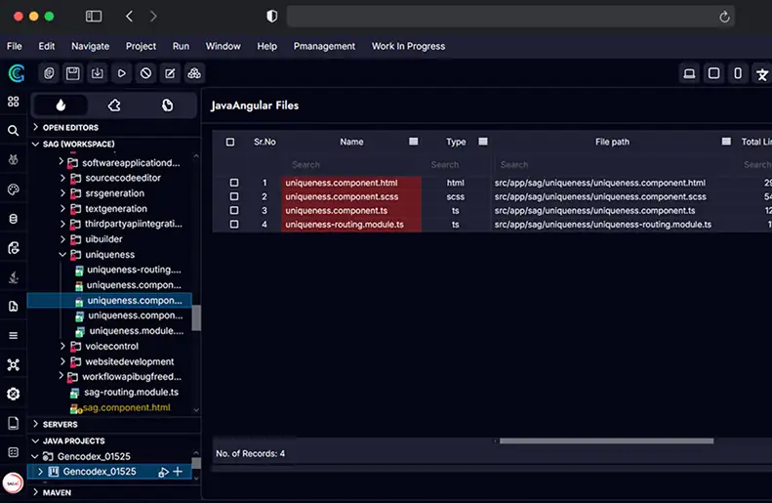Open the Project menu
772x503 pixels.
(x=141, y=46)
